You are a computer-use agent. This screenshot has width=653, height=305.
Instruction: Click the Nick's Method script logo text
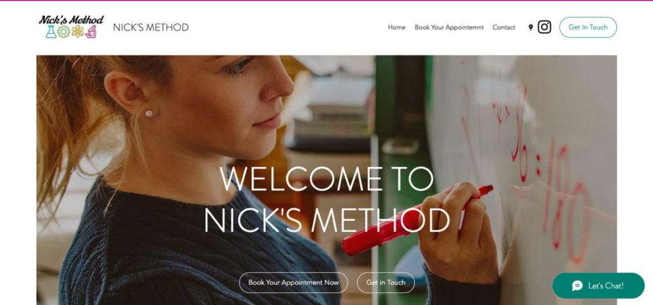(x=71, y=20)
